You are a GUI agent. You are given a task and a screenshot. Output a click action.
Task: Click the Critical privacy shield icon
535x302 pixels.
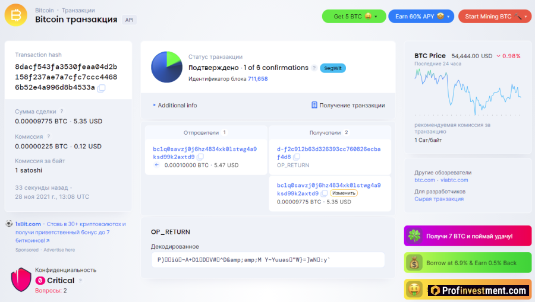pos(21,279)
